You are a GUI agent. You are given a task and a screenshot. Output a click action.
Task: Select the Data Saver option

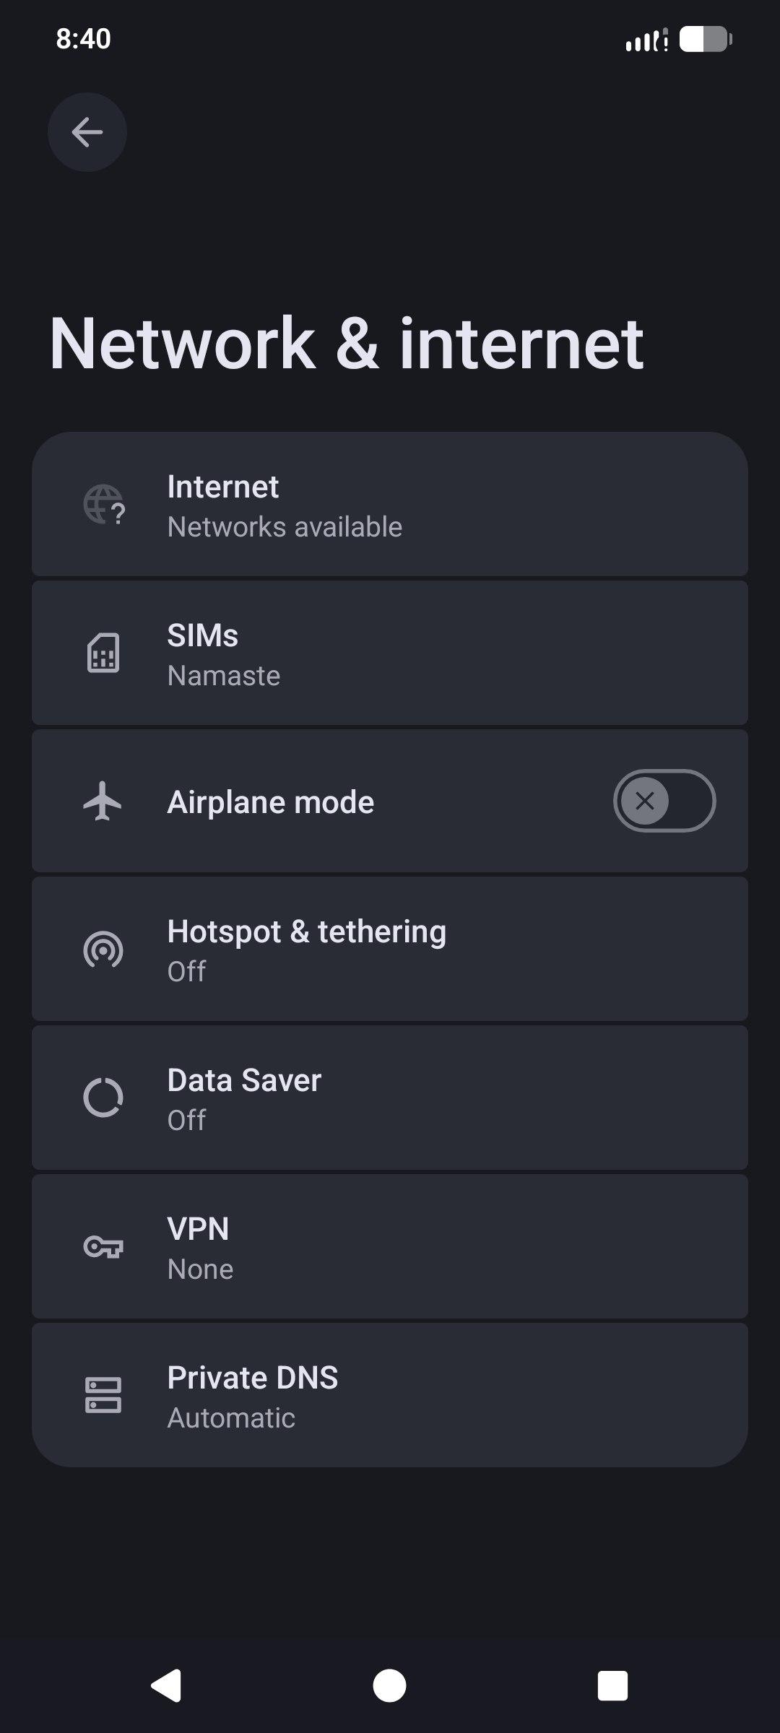click(390, 1099)
